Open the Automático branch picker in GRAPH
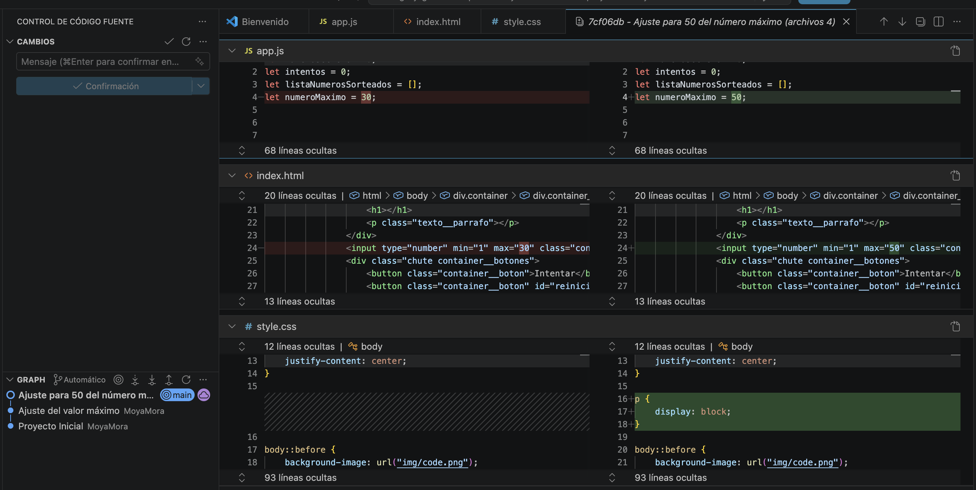Screen dimensions: 976x490 80,379
